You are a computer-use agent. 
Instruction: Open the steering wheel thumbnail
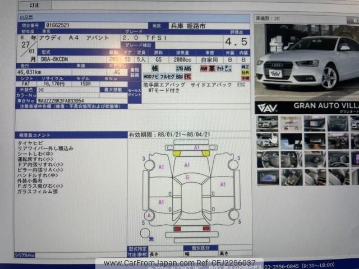pos(269,159)
